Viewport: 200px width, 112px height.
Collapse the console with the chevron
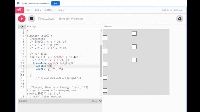point(100,101)
